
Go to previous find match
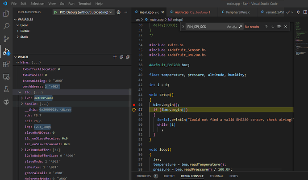(x=266, y=27)
